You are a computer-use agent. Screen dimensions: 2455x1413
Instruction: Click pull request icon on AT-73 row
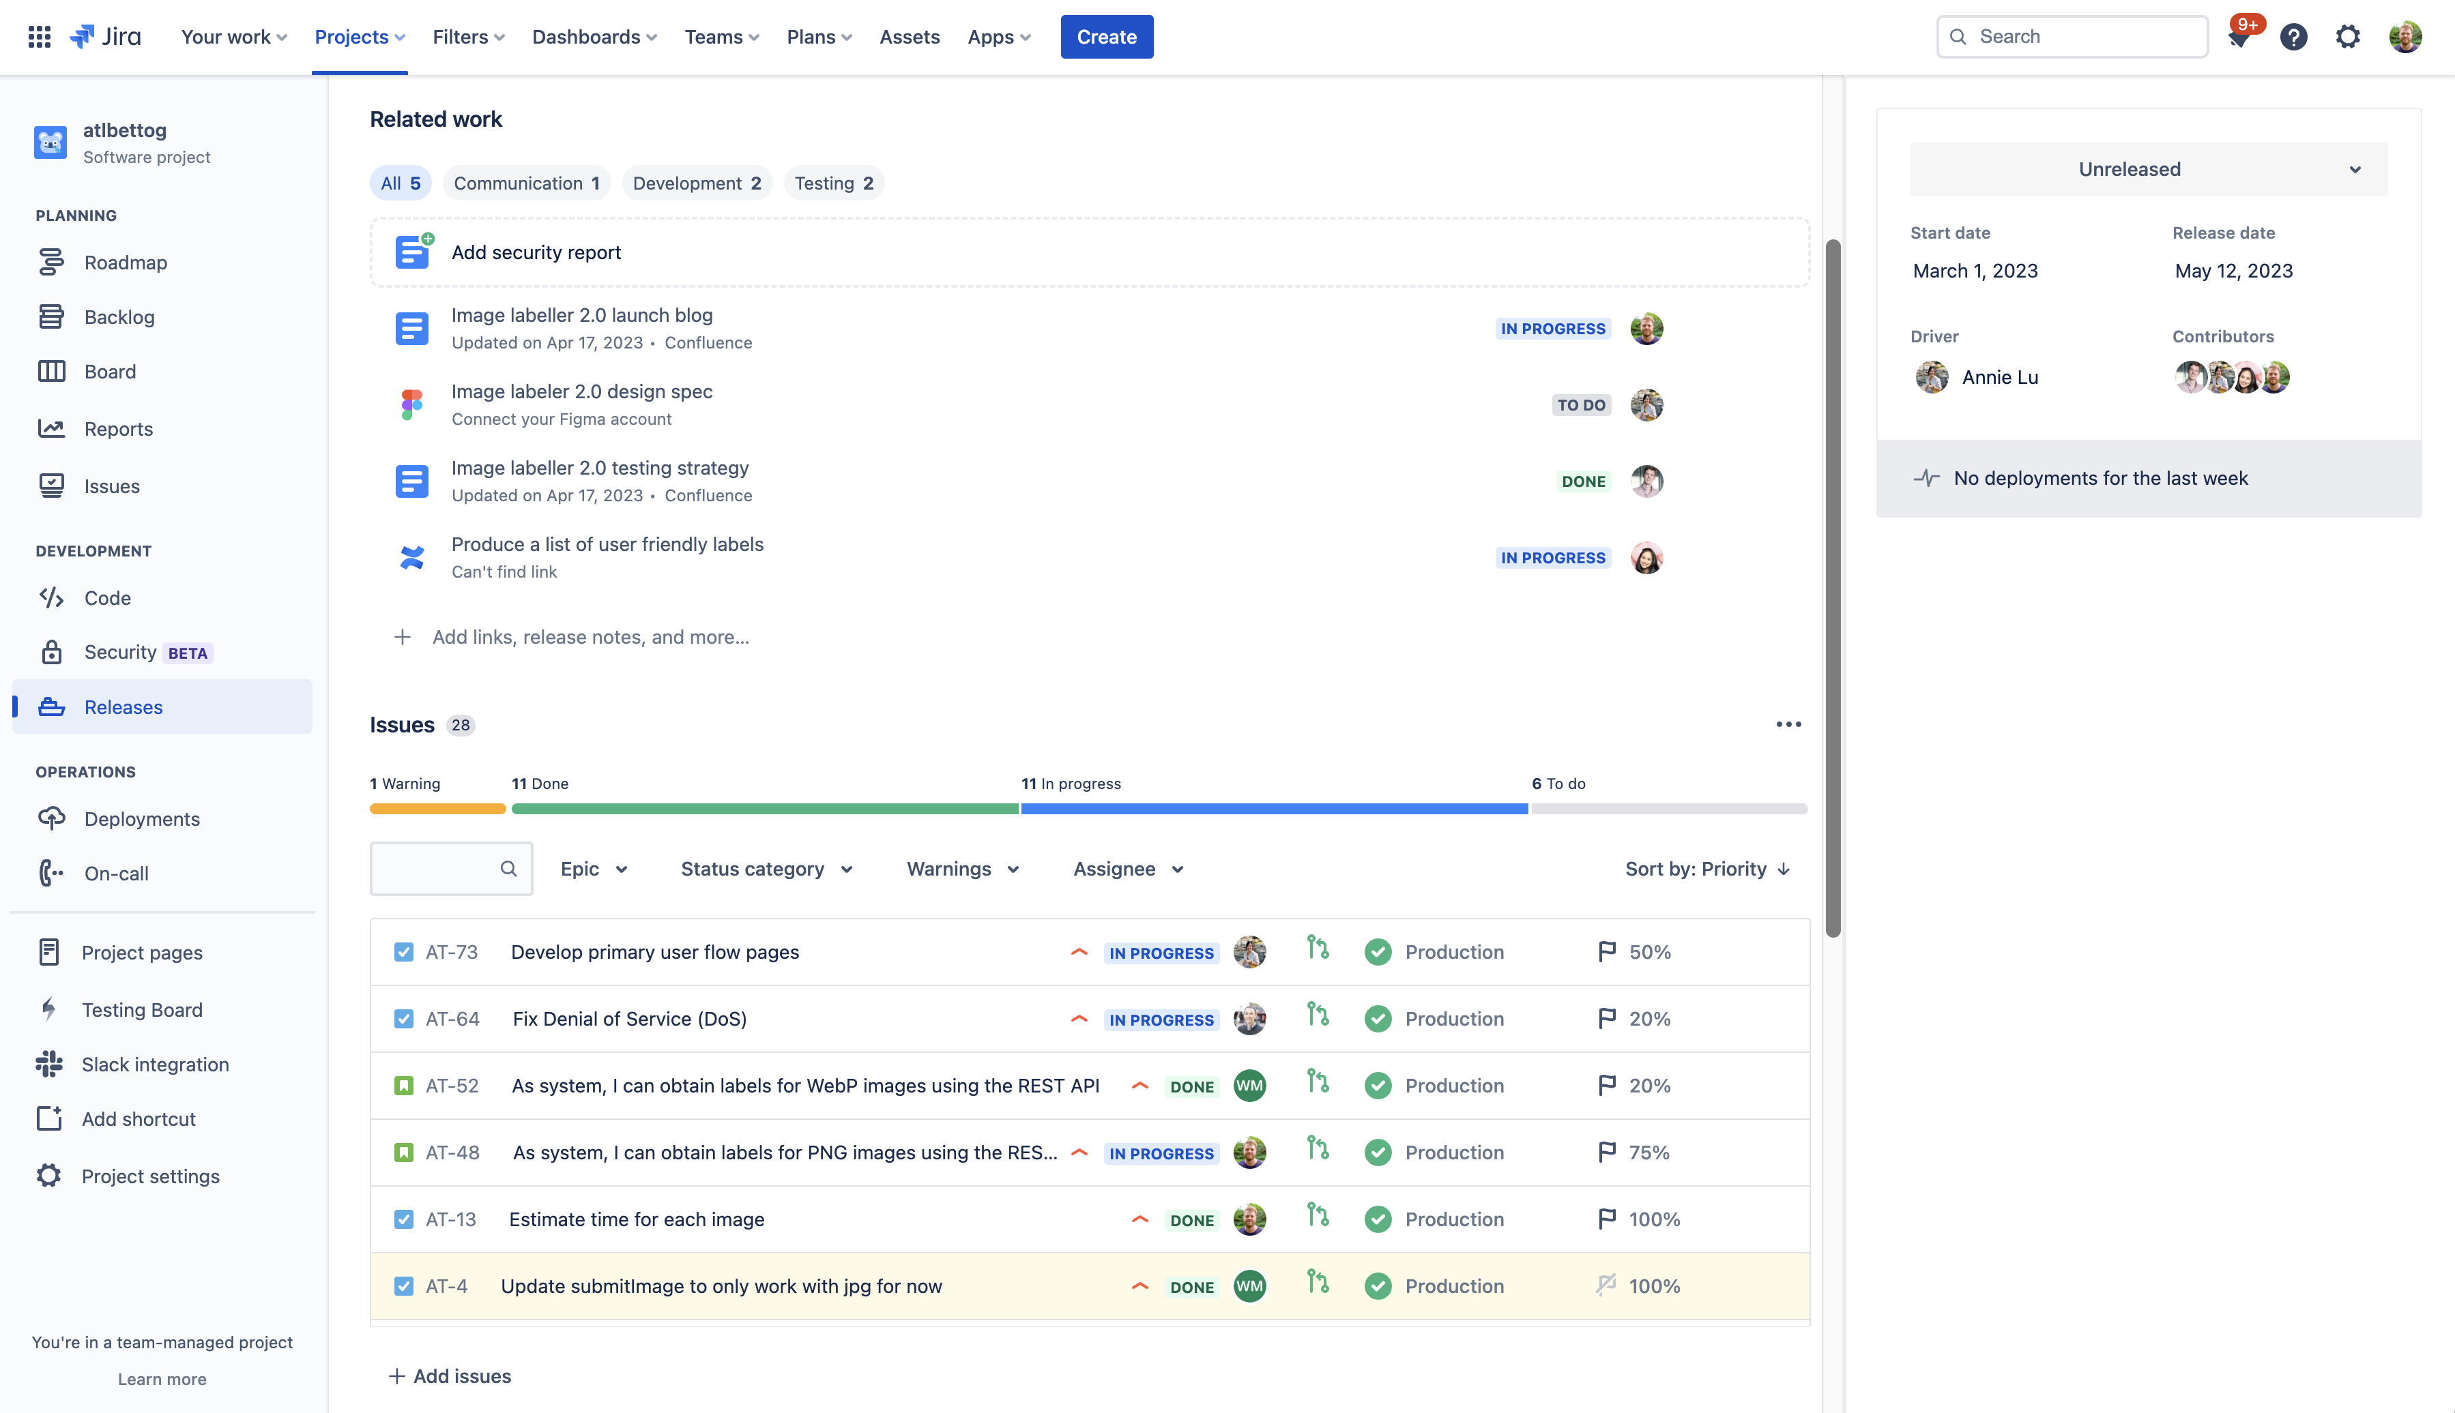coord(1318,948)
